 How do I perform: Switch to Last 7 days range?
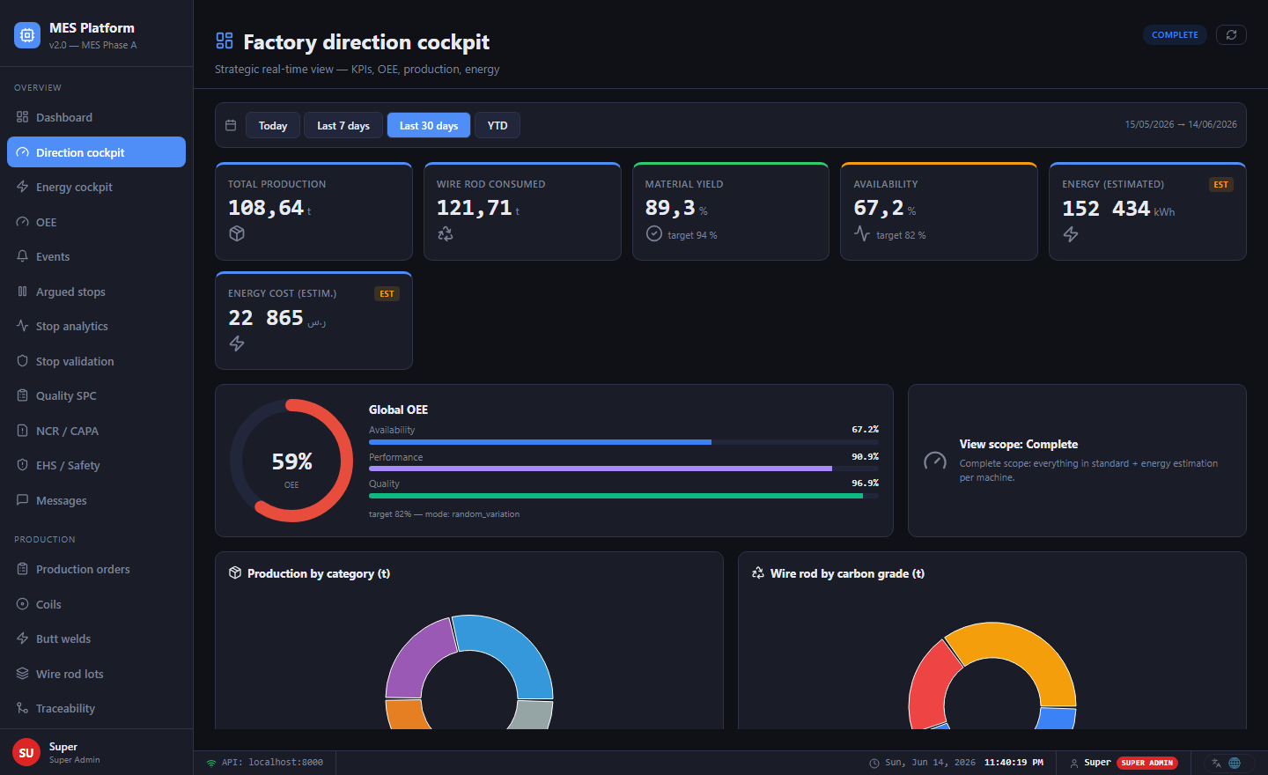(343, 125)
